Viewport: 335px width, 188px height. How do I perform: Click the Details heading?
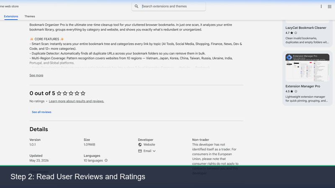[39, 129]
